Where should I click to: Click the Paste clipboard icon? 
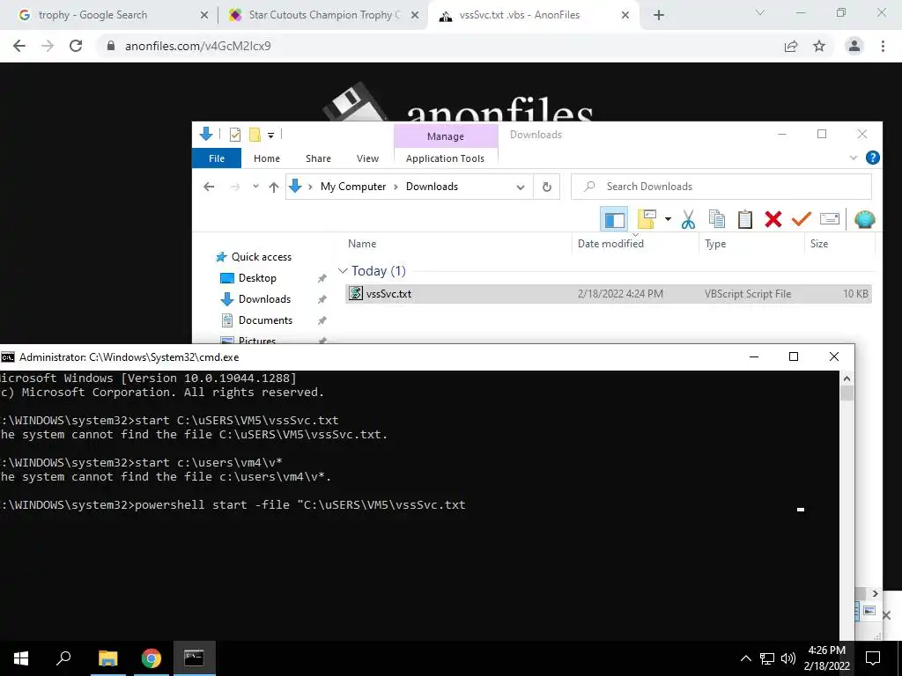click(x=745, y=219)
